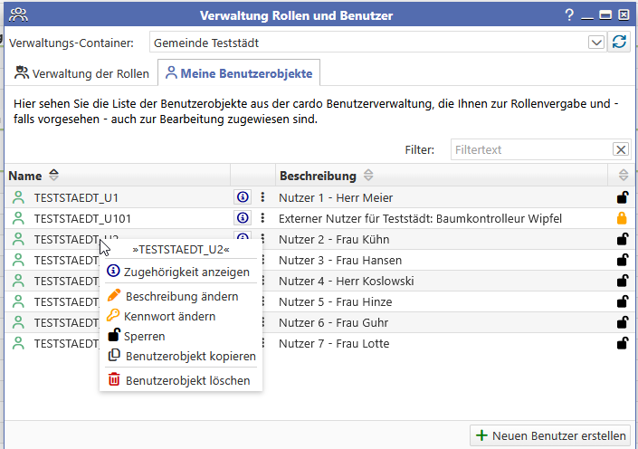Viewport: 638px width, 449px height.
Task: Open three-dot menu for TESTSTAEDT_U1 row
Action: pos(262,197)
